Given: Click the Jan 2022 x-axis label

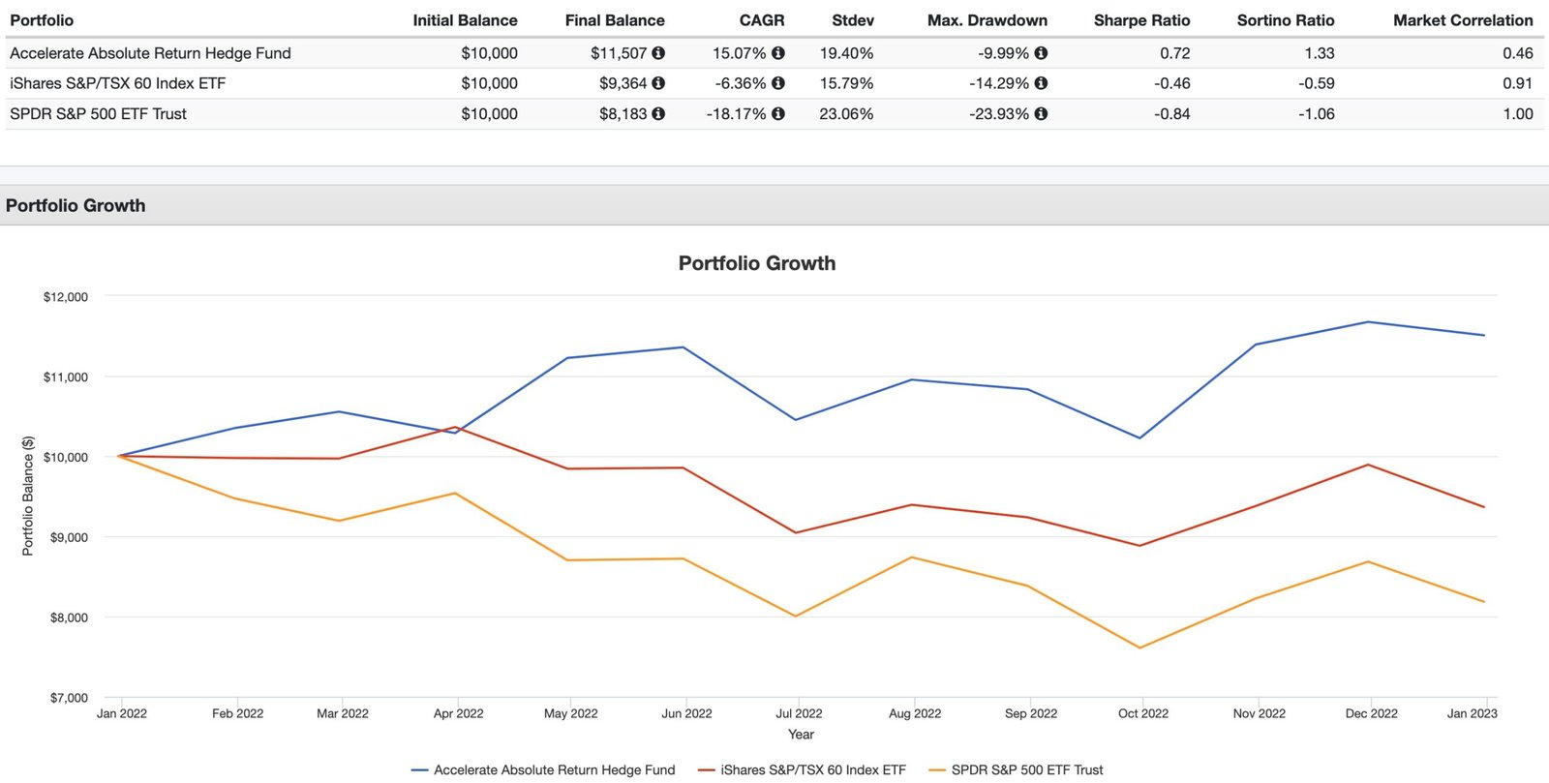Looking at the screenshot, I should tap(122, 713).
